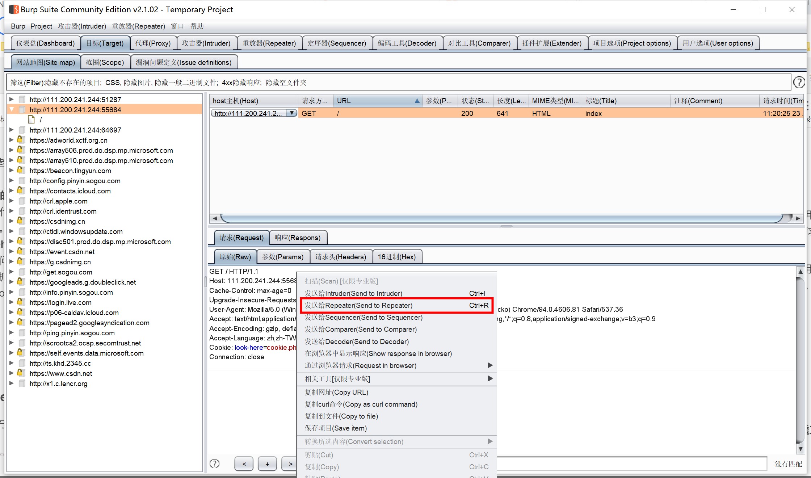Click the '+' search options button
Viewport: 811px width, 478px height.
[267, 464]
